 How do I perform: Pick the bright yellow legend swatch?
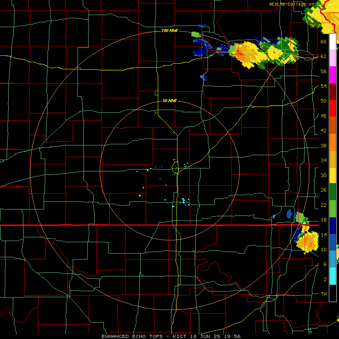pos(333,175)
